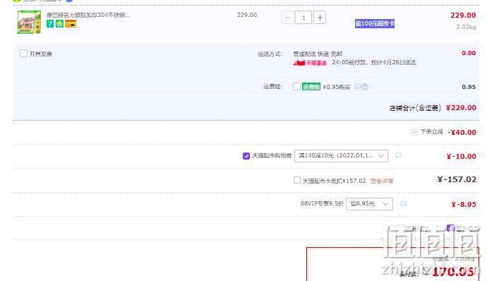Image resolution: width=487 pixels, height=281 pixels.
Task: Tick the 运费险 shipping insurance checkbox
Action: (296, 86)
